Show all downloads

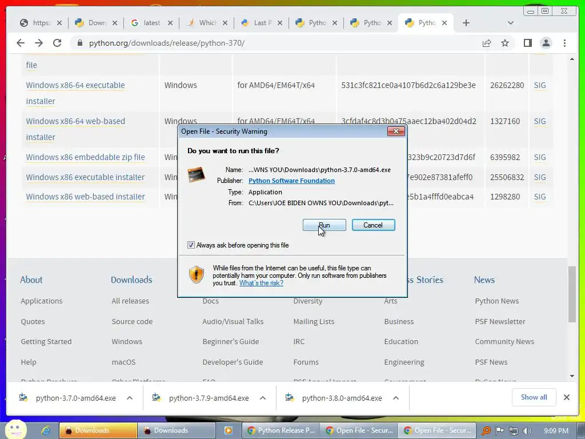click(534, 397)
